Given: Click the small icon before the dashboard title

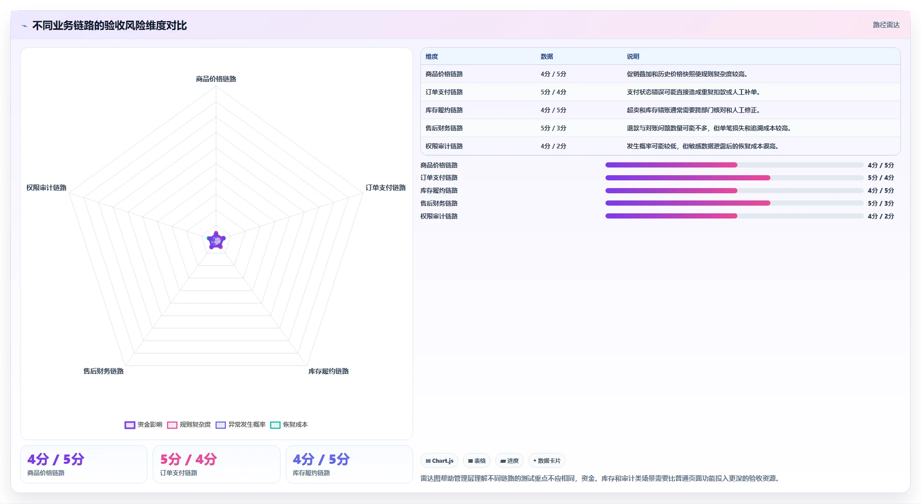Looking at the screenshot, I should [24, 26].
